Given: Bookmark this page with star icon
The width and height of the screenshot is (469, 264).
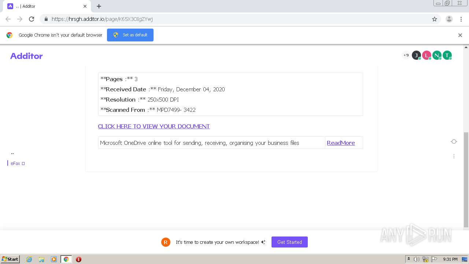Looking at the screenshot, I should (435, 19).
